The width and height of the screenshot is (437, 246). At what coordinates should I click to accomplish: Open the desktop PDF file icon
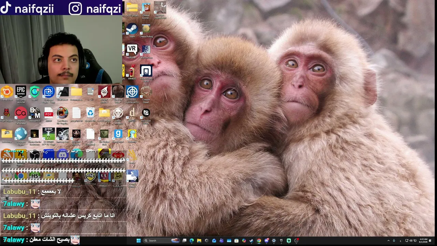48,114
